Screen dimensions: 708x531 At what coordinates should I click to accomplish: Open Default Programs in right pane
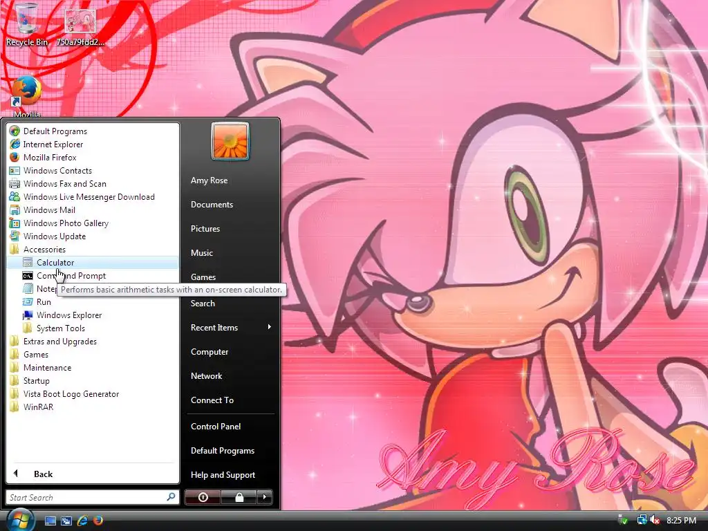[223, 451]
